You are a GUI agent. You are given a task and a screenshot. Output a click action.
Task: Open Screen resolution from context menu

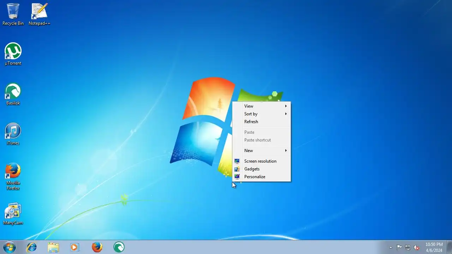pos(261,161)
